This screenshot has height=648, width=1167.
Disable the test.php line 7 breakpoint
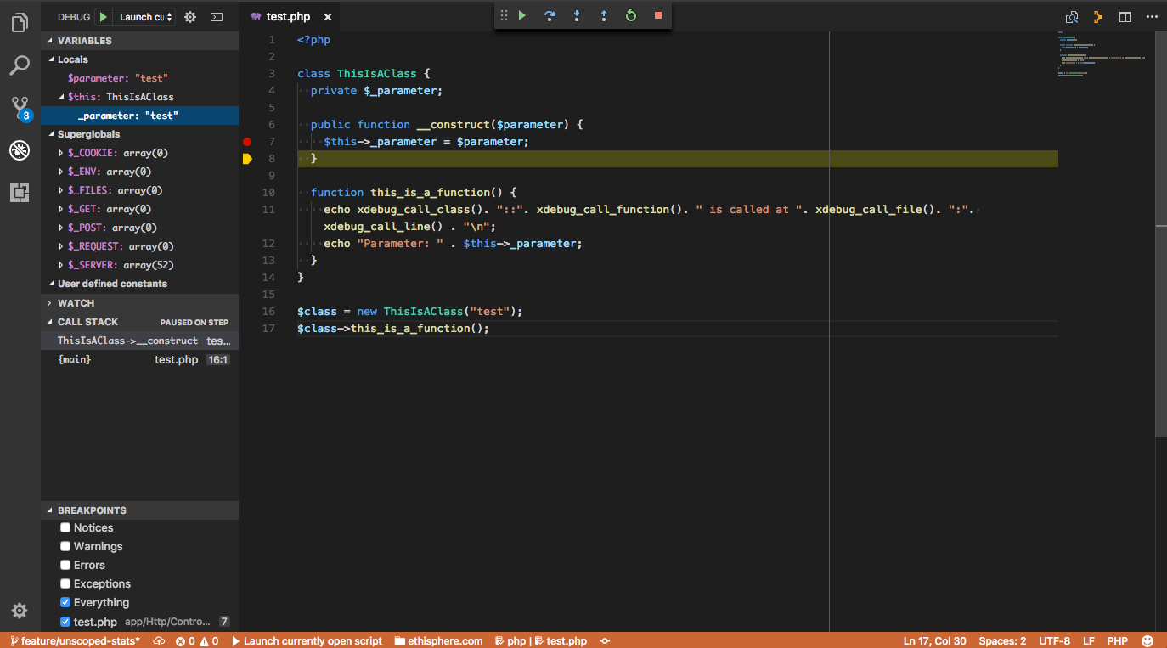pyautogui.click(x=65, y=622)
